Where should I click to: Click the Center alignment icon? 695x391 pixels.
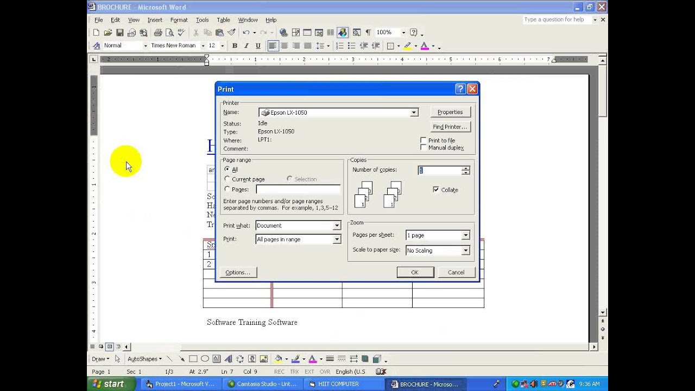click(285, 46)
